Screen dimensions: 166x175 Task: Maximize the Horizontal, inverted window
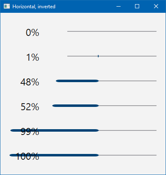(x=137, y=6)
